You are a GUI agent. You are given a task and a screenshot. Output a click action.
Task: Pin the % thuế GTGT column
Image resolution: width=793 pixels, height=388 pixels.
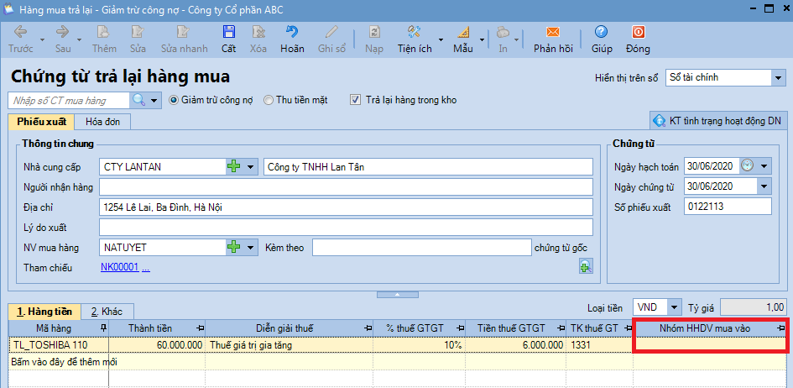(x=460, y=329)
